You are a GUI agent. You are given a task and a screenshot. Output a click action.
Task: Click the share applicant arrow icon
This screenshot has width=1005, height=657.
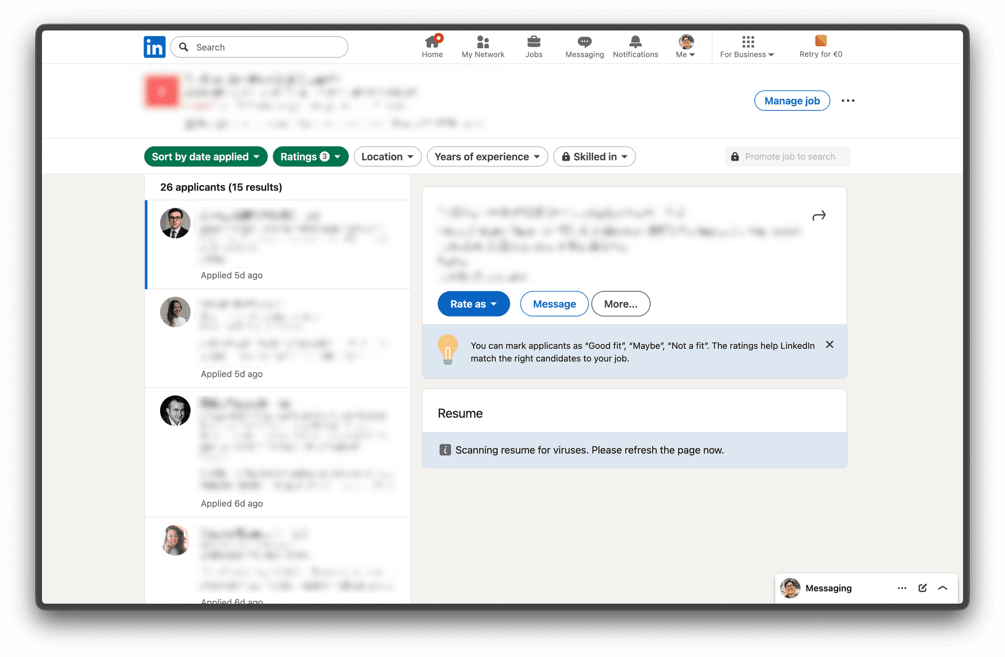click(x=819, y=216)
